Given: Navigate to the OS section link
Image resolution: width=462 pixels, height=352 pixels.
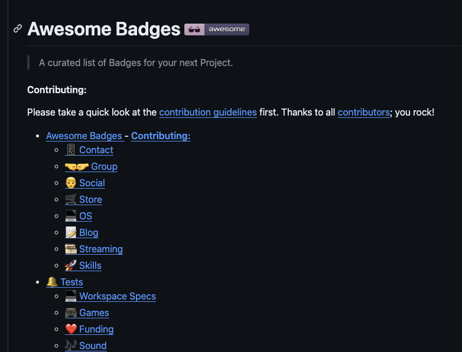Looking at the screenshot, I should click(x=86, y=216).
